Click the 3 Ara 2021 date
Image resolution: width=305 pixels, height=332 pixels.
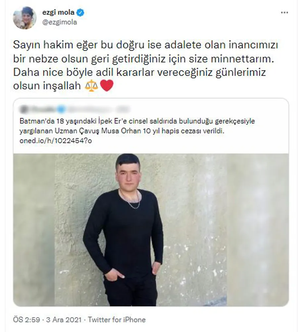tap(64, 319)
